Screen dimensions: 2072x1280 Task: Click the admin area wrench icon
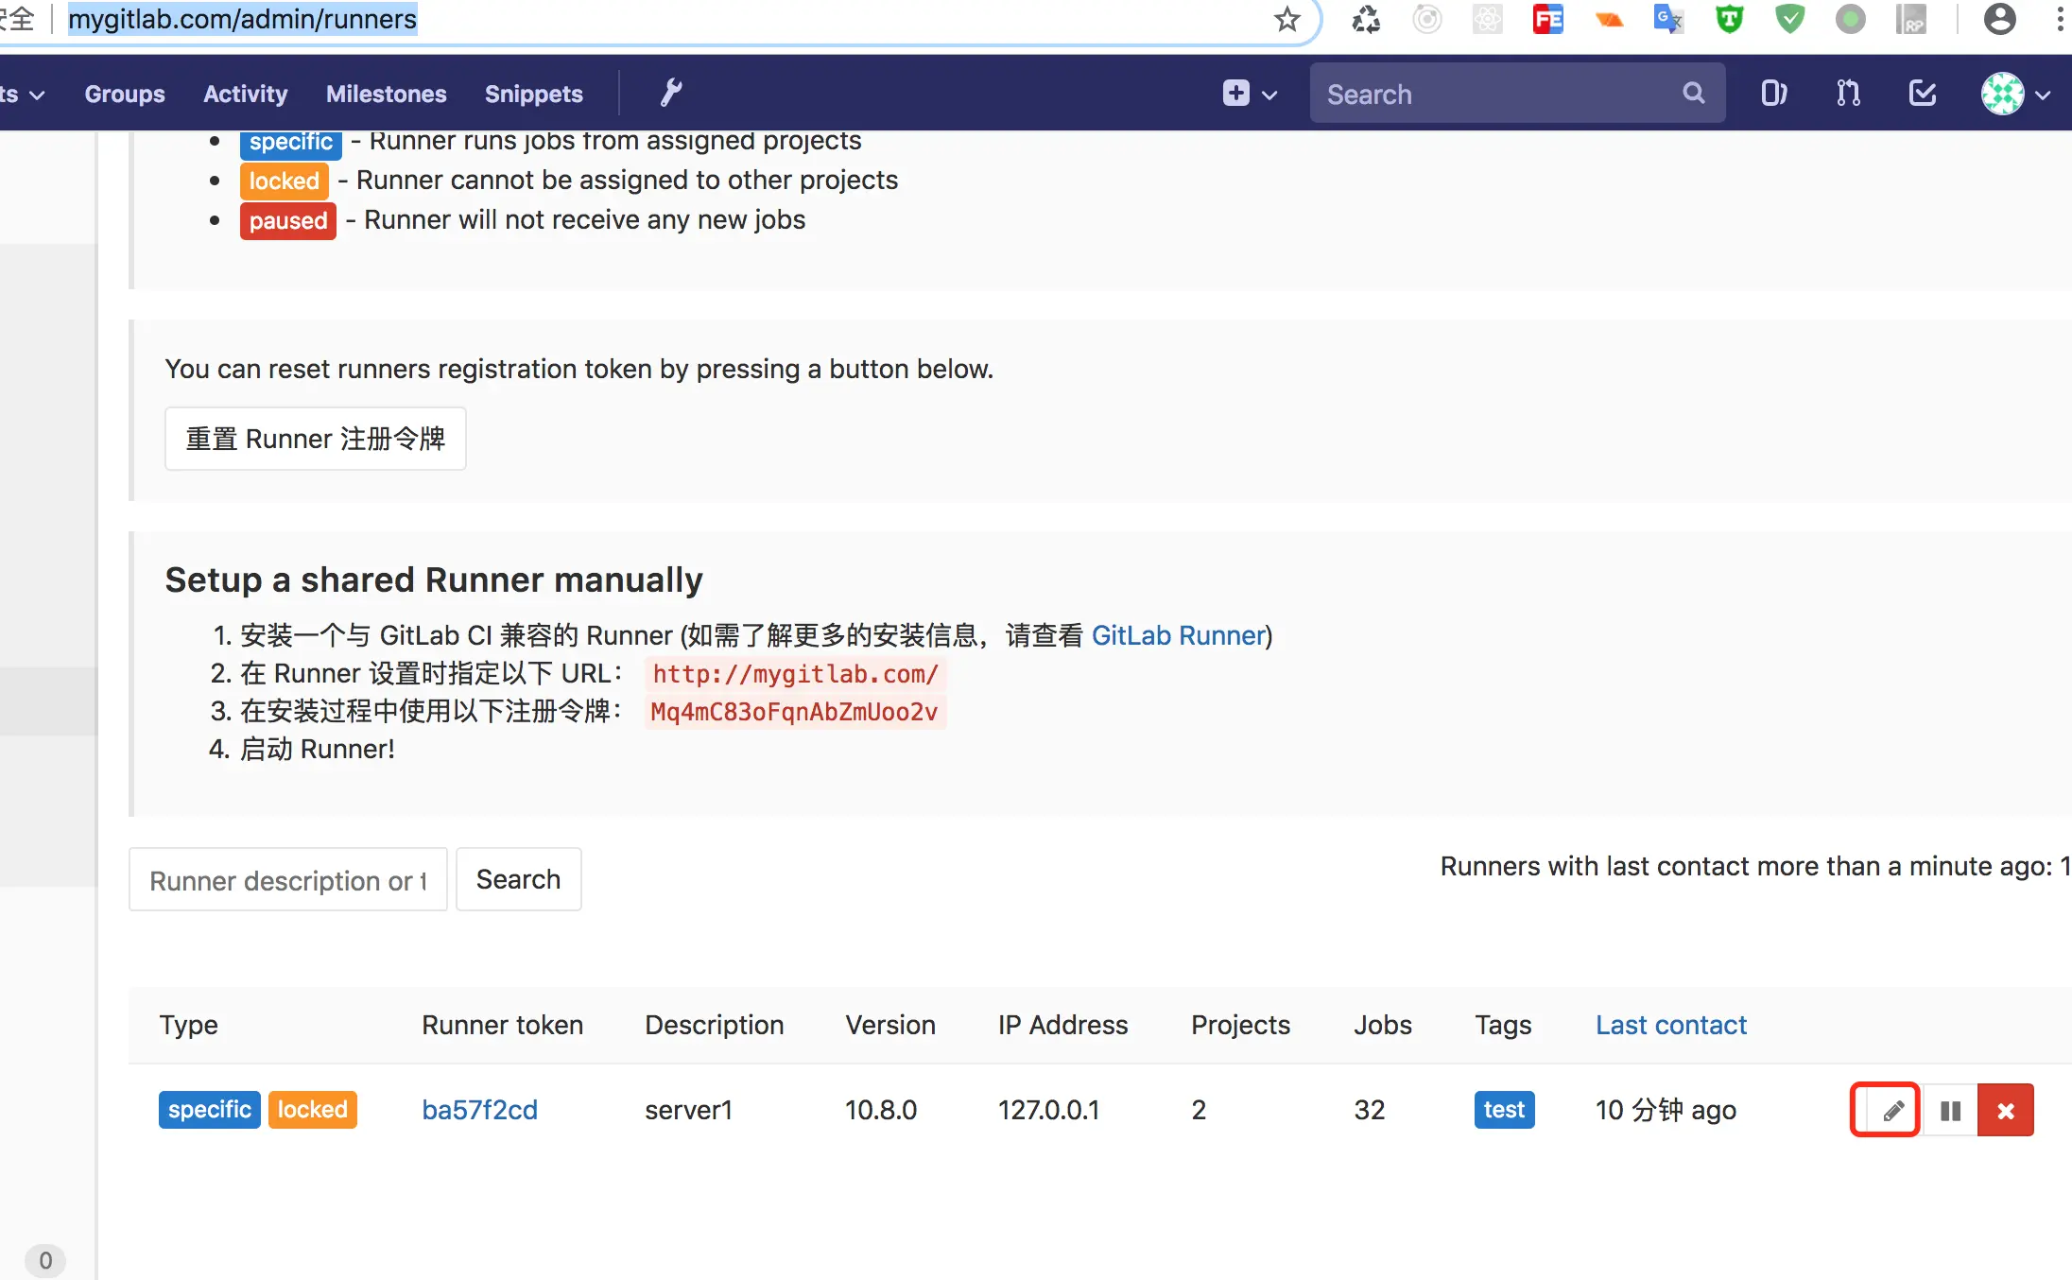pos(670,93)
